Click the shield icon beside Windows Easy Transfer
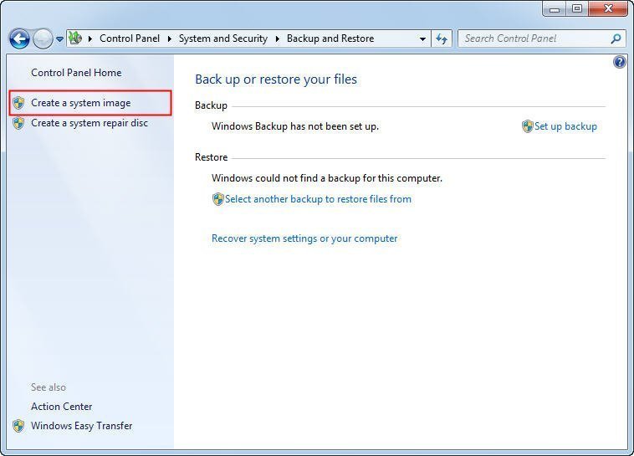 click(18, 426)
